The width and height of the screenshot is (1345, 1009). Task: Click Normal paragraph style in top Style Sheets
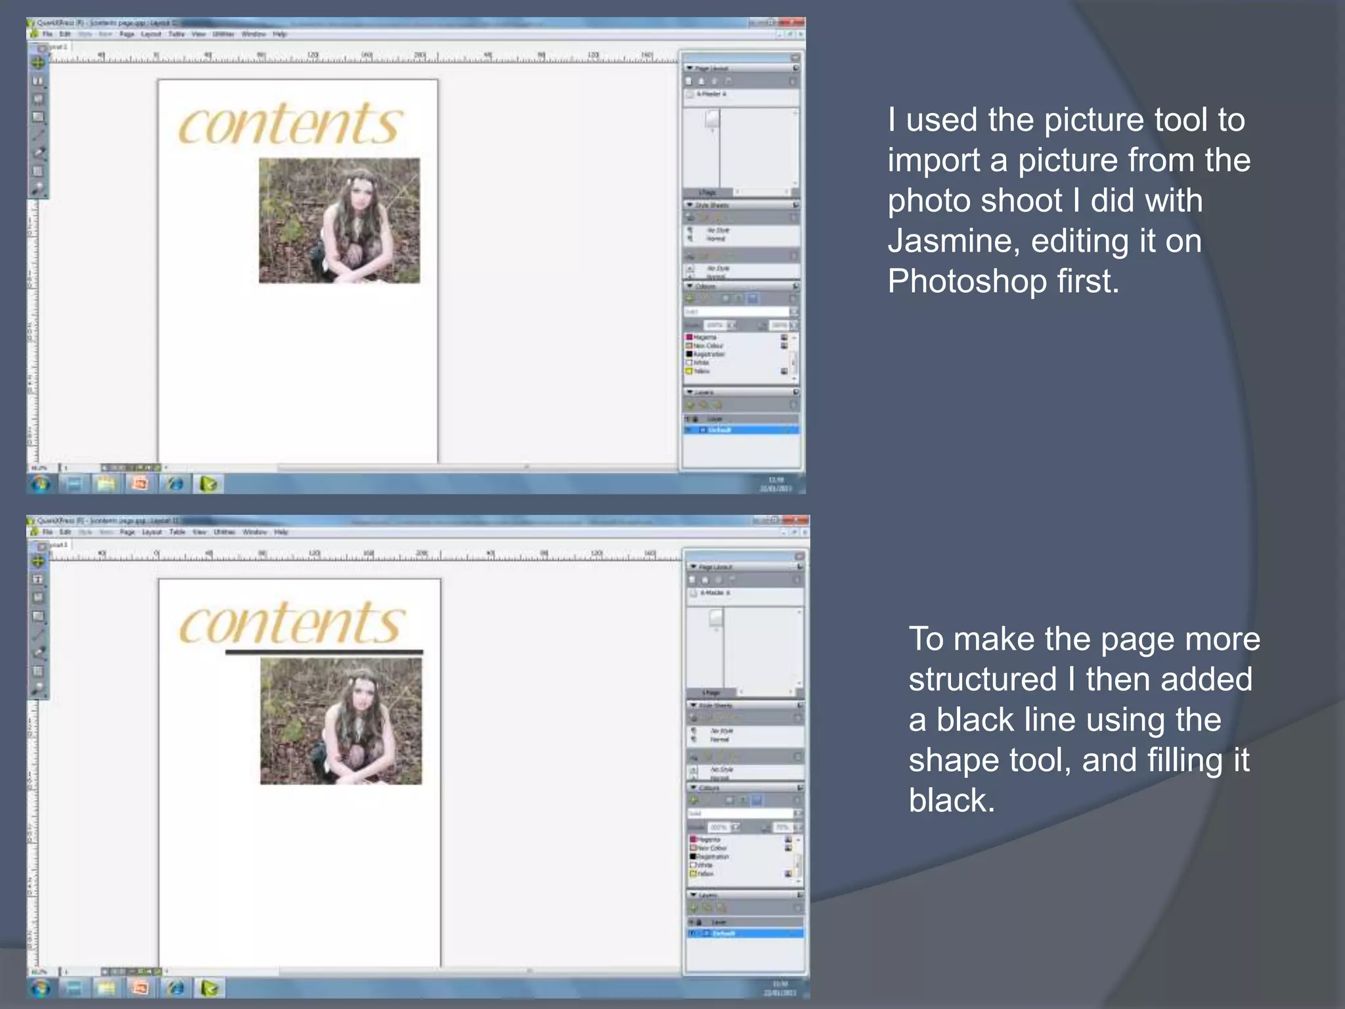coord(716,239)
